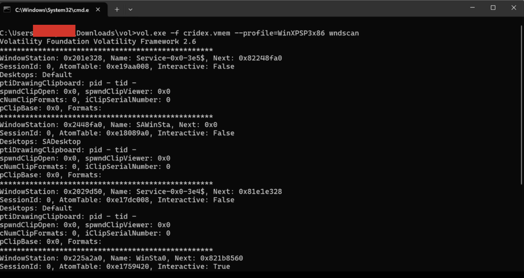Maximize the terminal window
Viewport: 524px width, 278px height.
(x=493, y=8)
